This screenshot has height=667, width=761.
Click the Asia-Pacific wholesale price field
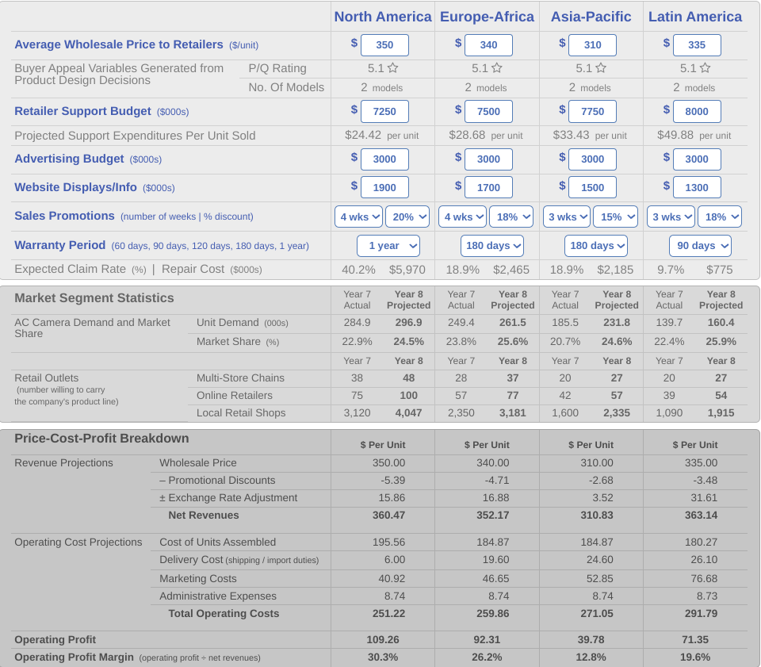pyautogui.click(x=592, y=45)
